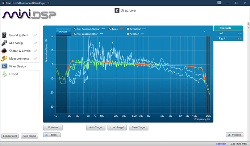Screen dimensions: 250x146
Task: Click the Save project button
Action: point(29,136)
